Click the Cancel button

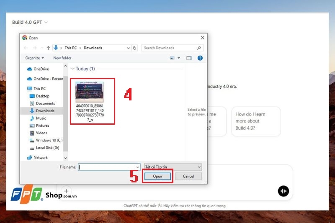[x=188, y=176]
